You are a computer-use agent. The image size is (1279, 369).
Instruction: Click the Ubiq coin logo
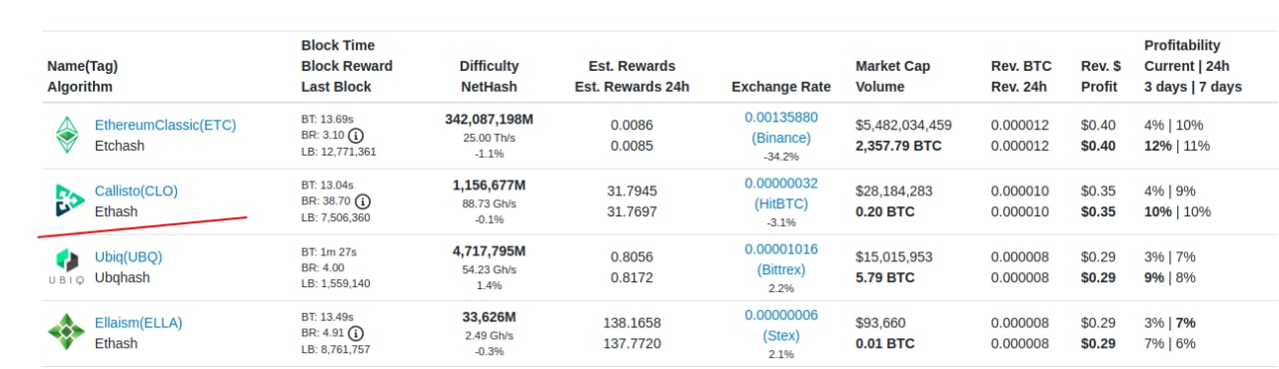[67, 265]
